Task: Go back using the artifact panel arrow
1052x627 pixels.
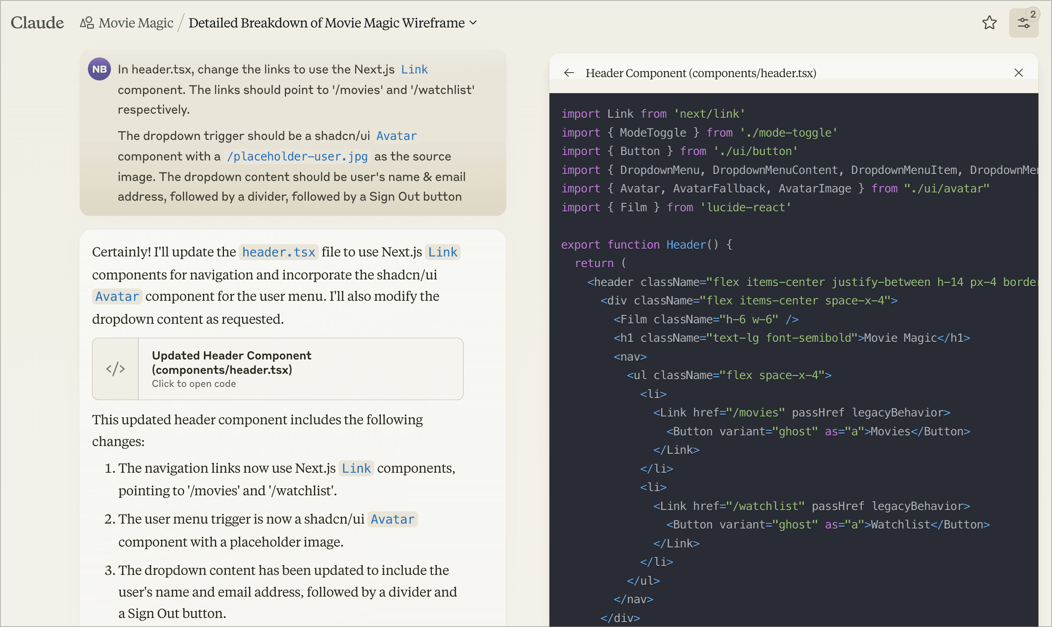Action: click(569, 73)
